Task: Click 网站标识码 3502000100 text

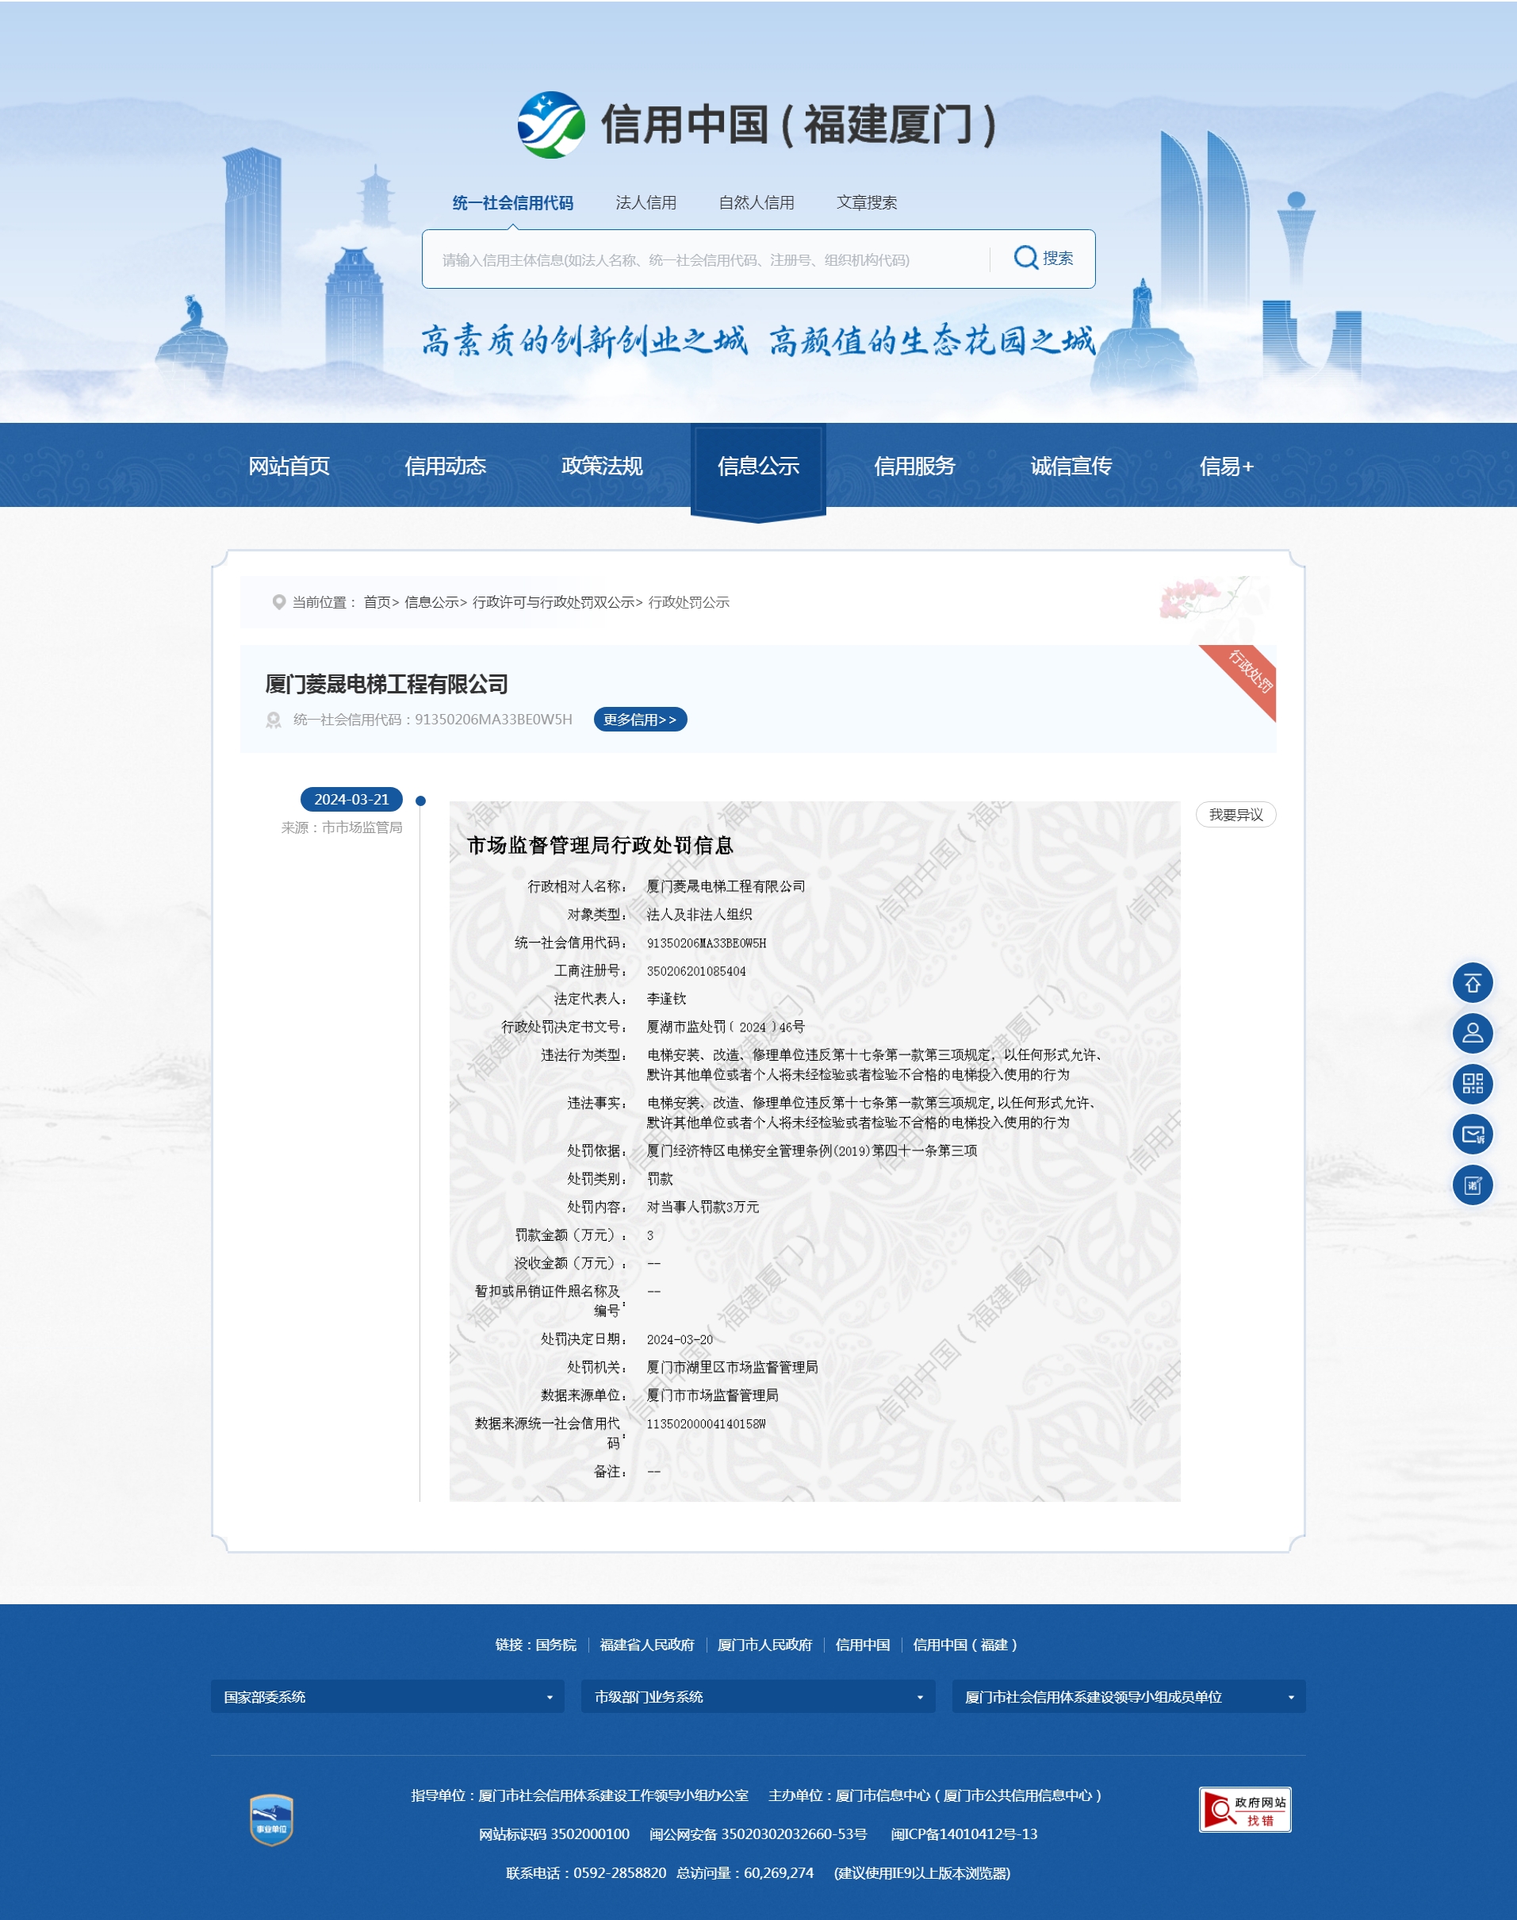Action: [554, 1834]
